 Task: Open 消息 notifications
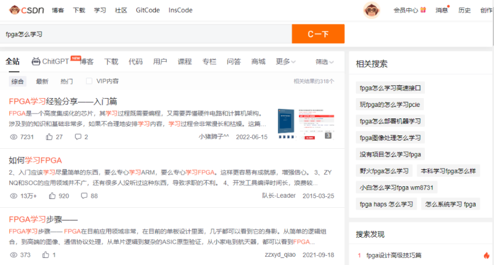[442, 11]
